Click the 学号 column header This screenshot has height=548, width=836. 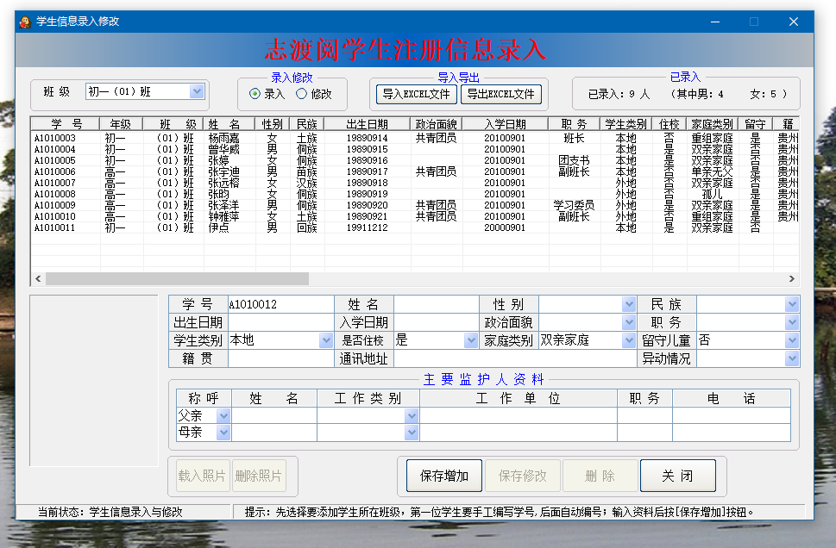(x=66, y=124)
